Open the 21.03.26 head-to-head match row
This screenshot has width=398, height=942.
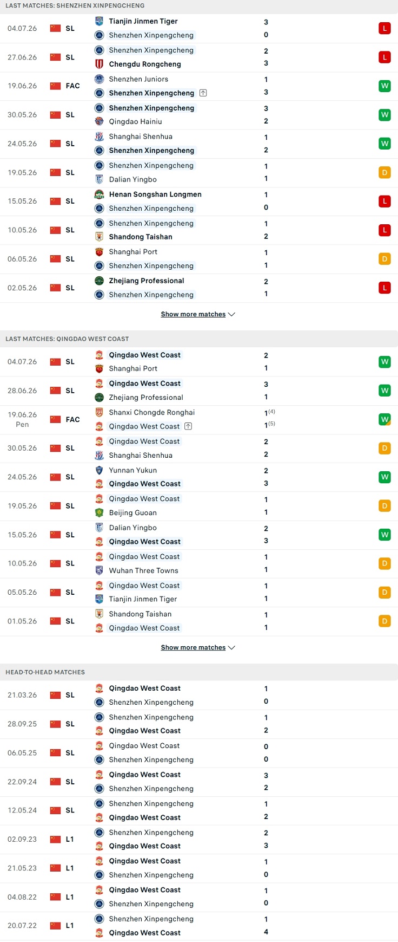pyautogui.click(x=199, y=695)
